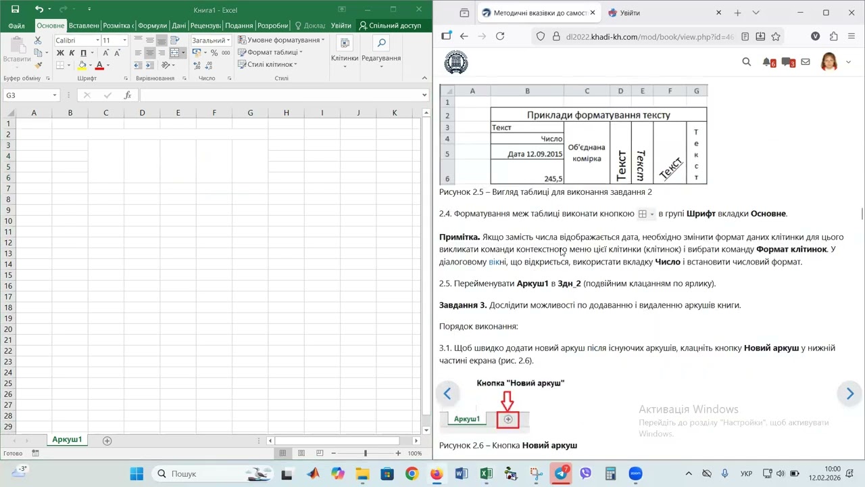Reload the page in the browser
Viewport: 865px width, 487px height.
[x=500, y=37]
